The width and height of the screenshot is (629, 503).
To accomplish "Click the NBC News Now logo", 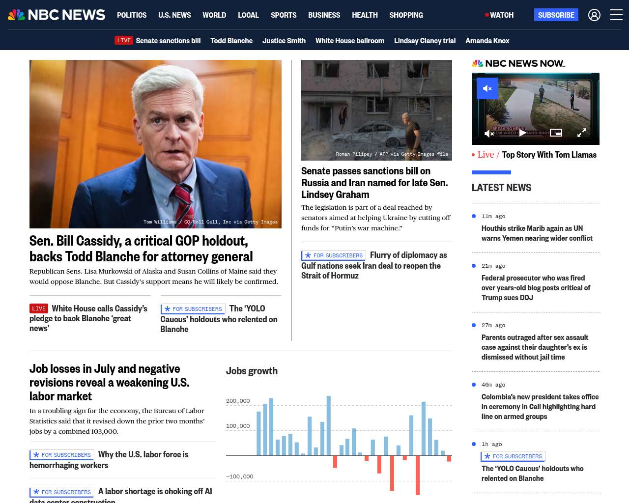I will pos(518,63).
